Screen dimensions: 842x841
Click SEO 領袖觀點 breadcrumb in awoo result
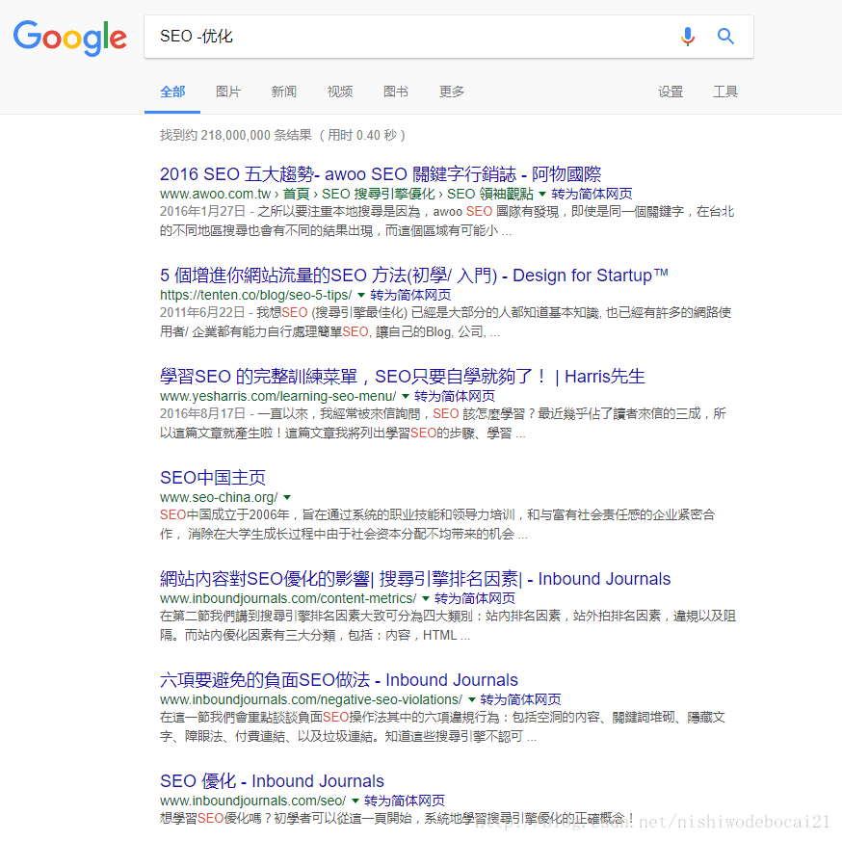pos(490,194)
